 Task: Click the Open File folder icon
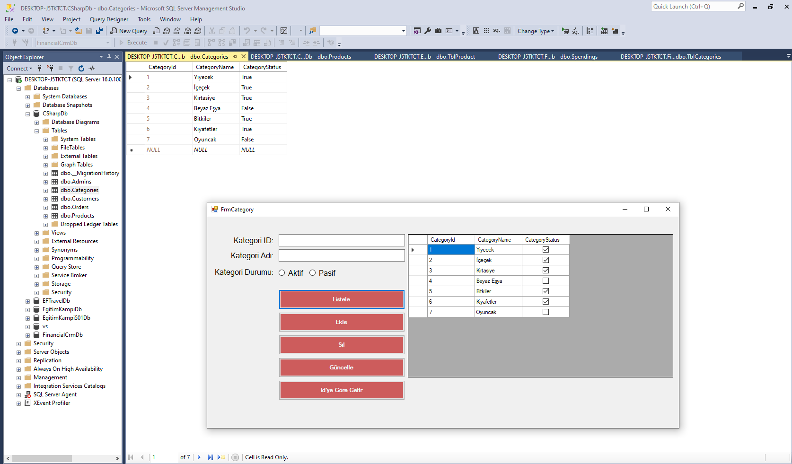click(79, 31)
